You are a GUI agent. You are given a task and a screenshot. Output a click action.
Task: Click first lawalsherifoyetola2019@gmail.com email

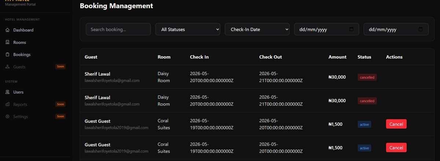117,128
